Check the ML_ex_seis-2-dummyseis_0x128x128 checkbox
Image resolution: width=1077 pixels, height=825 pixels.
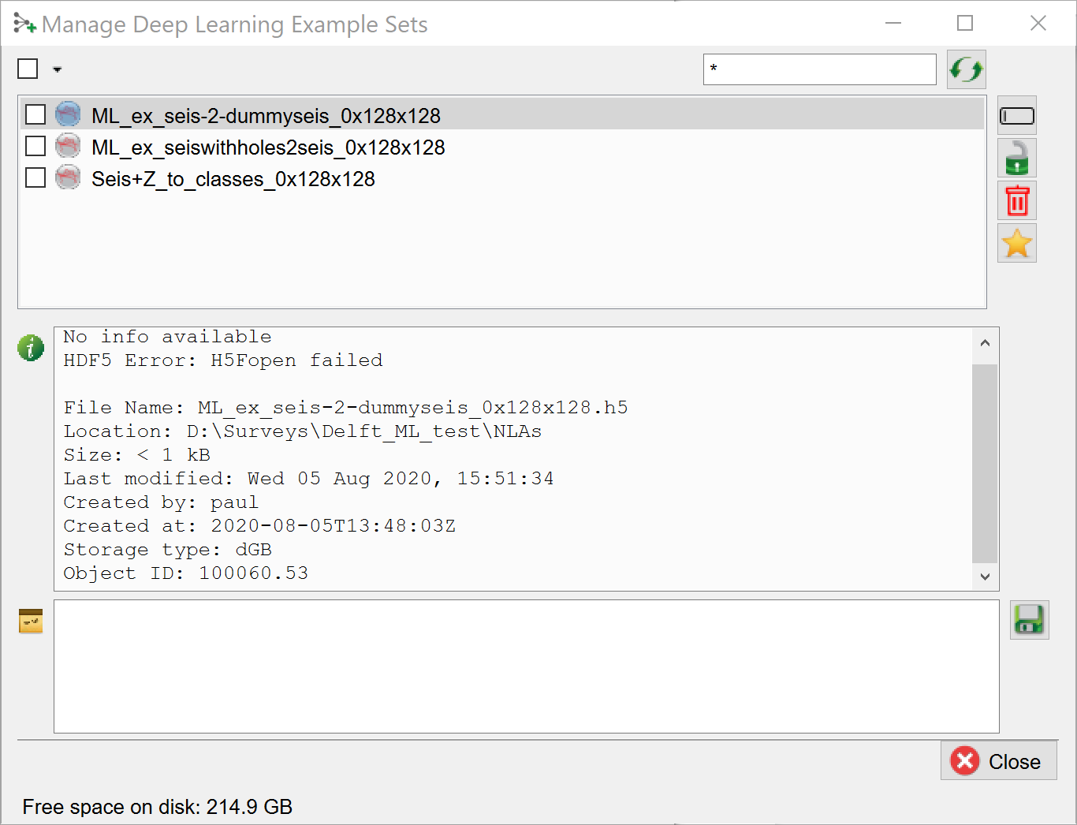(35, 115)
